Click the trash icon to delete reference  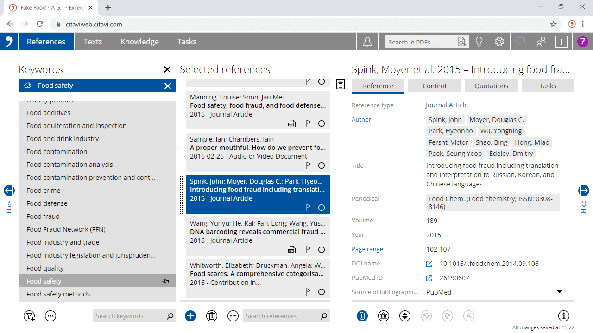(212, 316)
